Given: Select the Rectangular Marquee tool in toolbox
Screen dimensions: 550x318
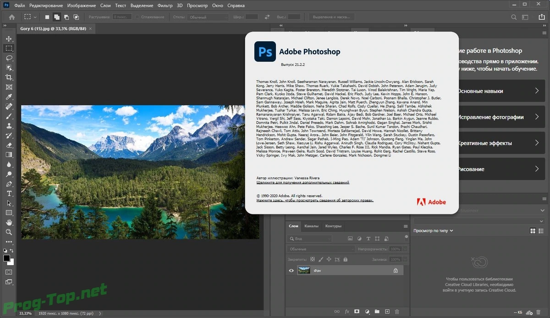Looking at the screenshot, I should (9, 48).
